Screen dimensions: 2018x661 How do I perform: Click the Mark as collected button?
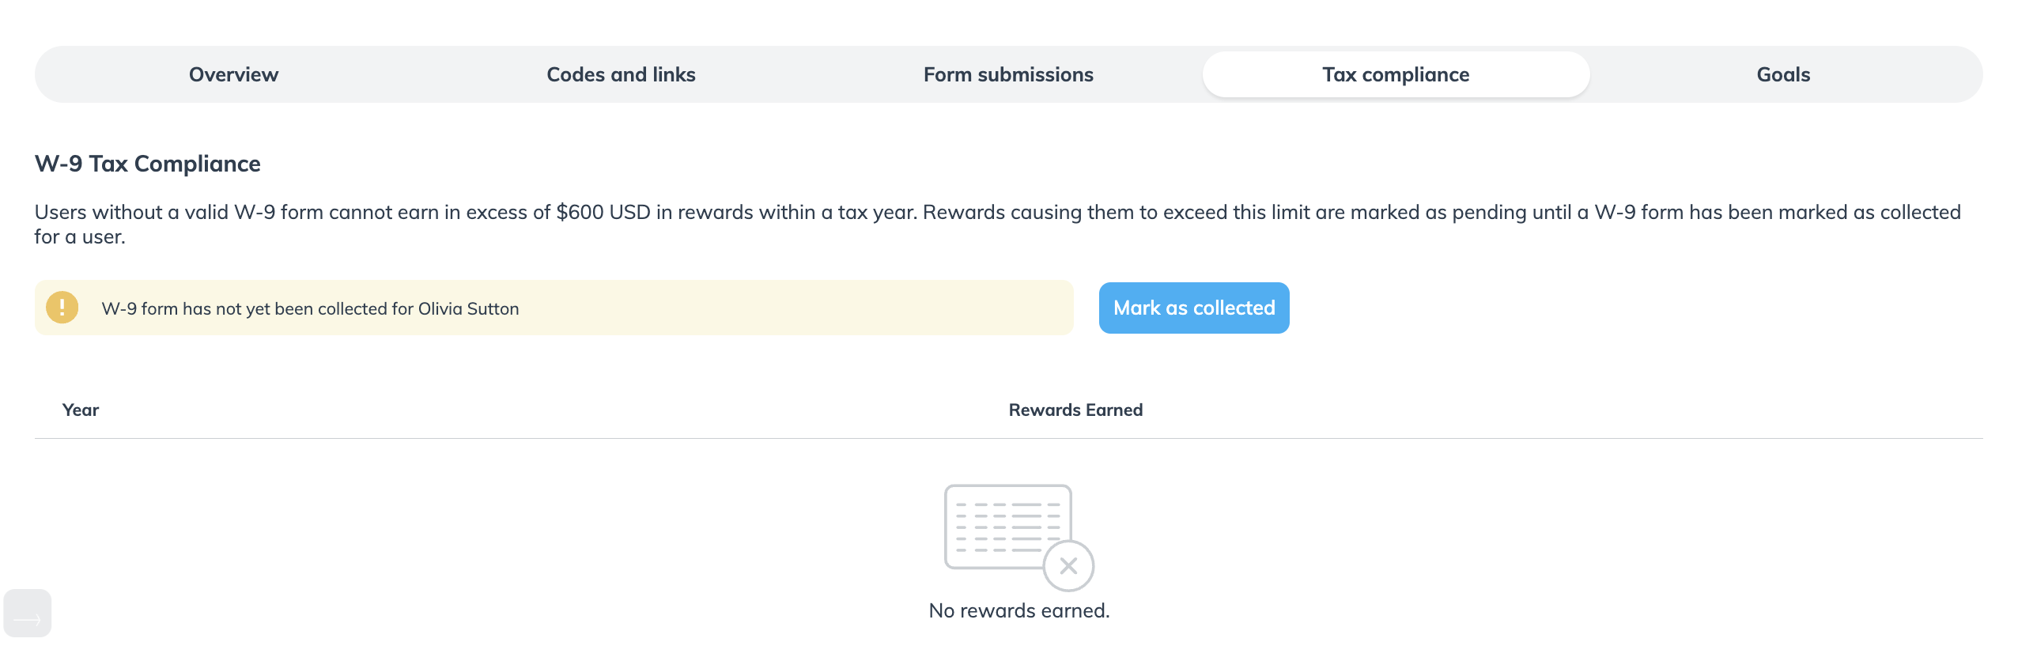tap(1194, 308)
